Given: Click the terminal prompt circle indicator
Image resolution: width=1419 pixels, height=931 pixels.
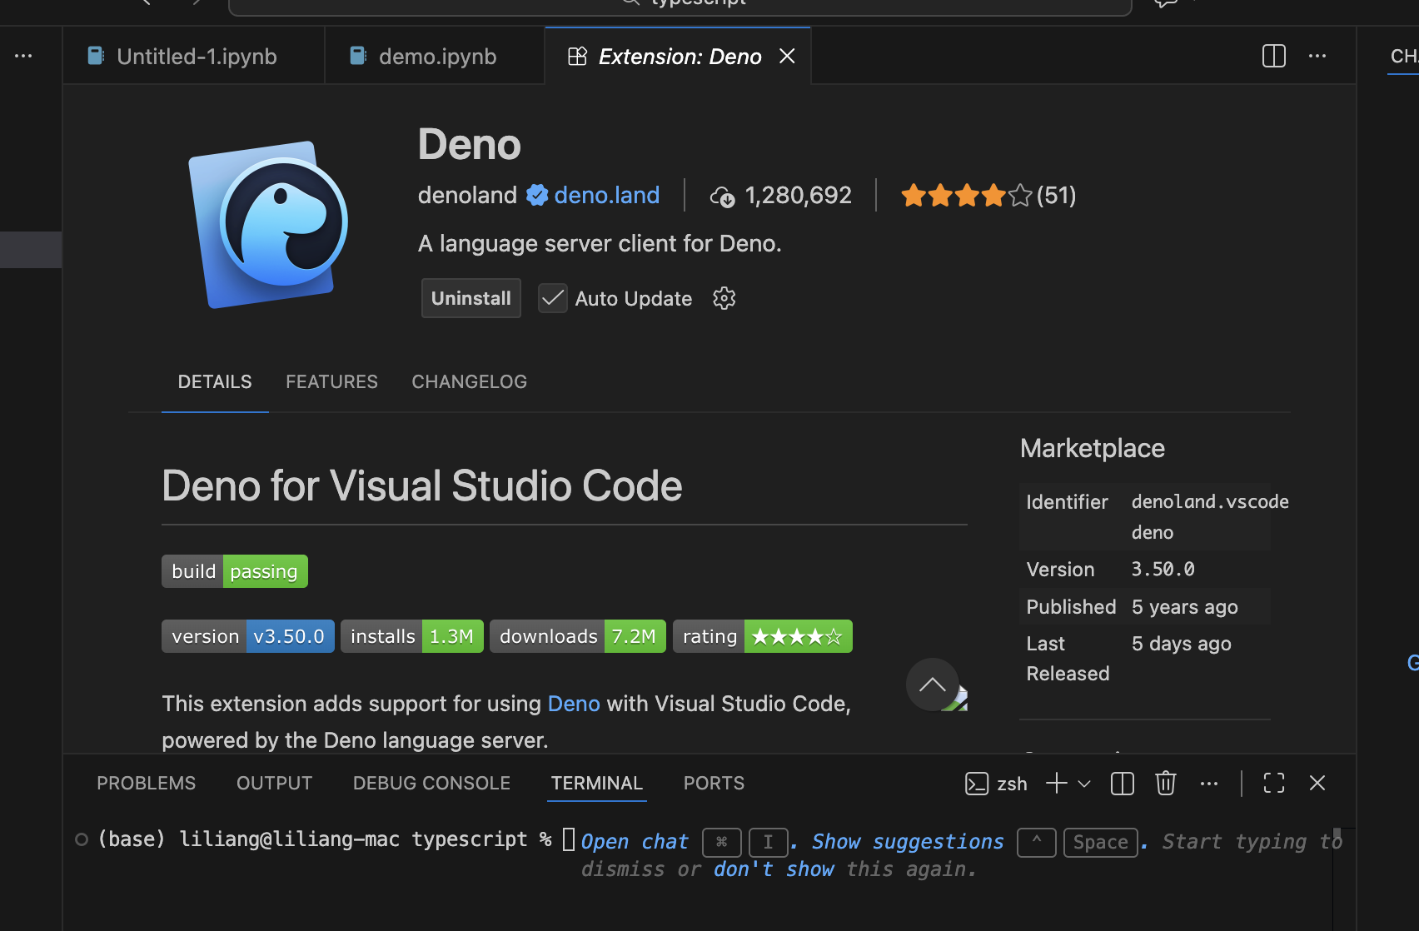Looking at the screenshot, I should (x=82, y=839).
